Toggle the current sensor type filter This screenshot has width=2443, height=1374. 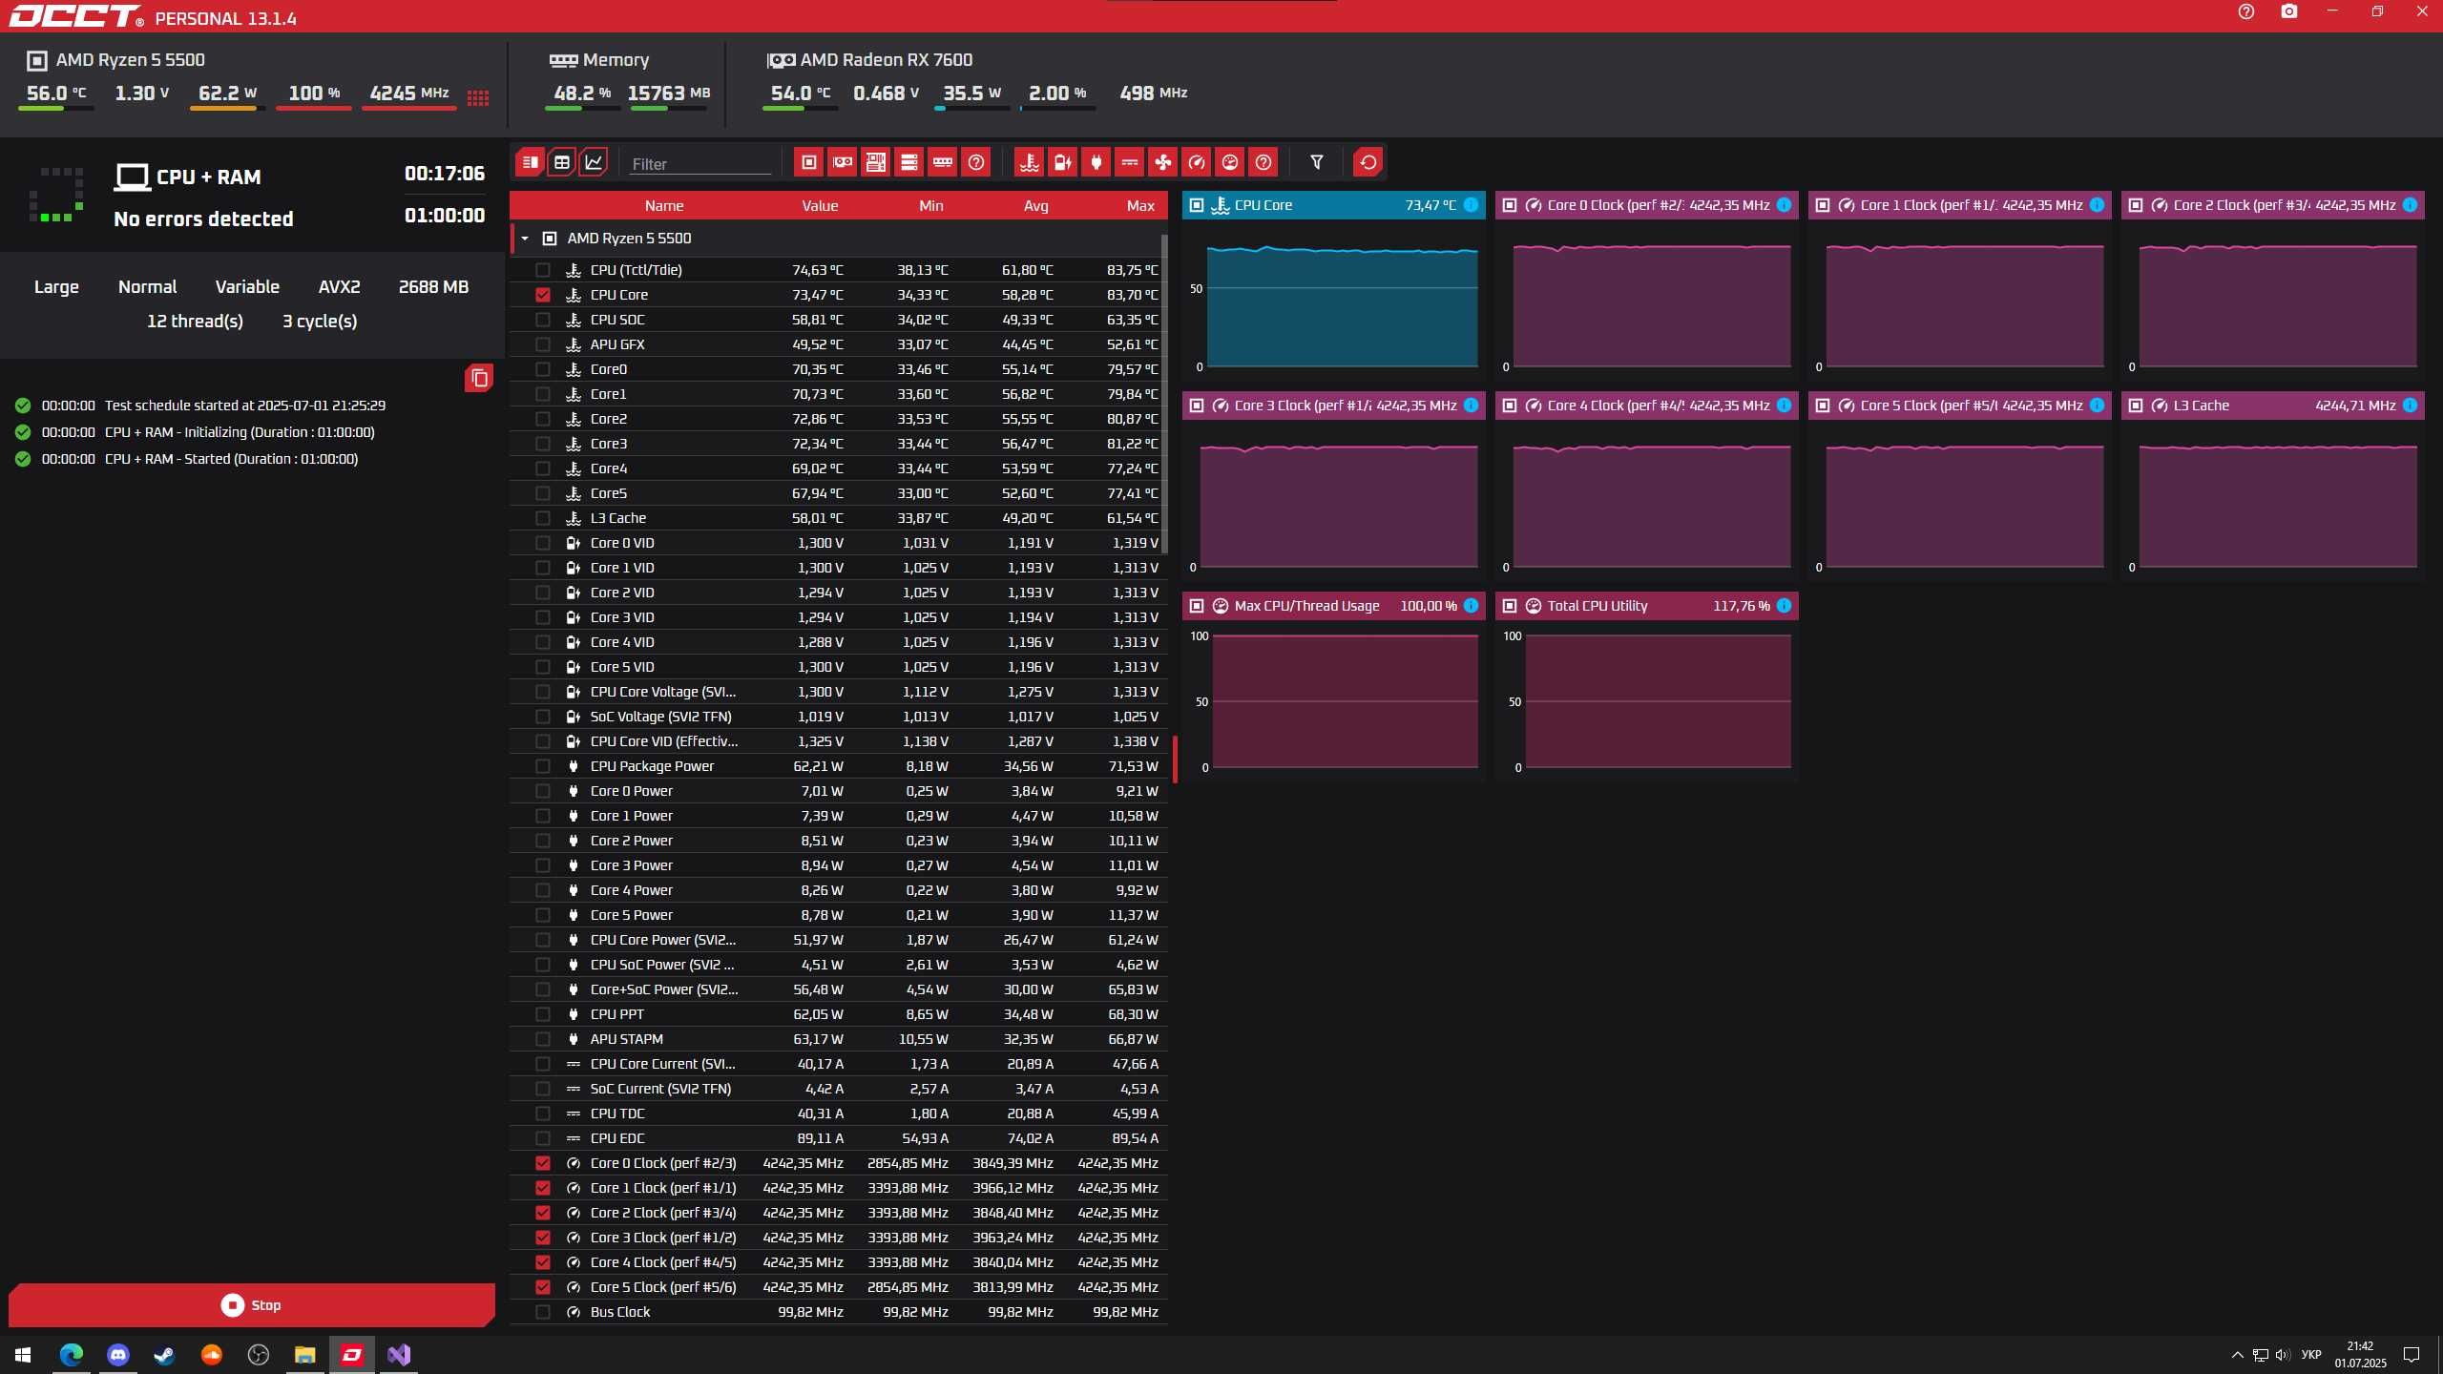click(1130, 162)
